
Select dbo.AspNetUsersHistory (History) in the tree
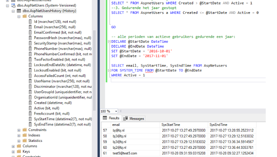(49, 11)
